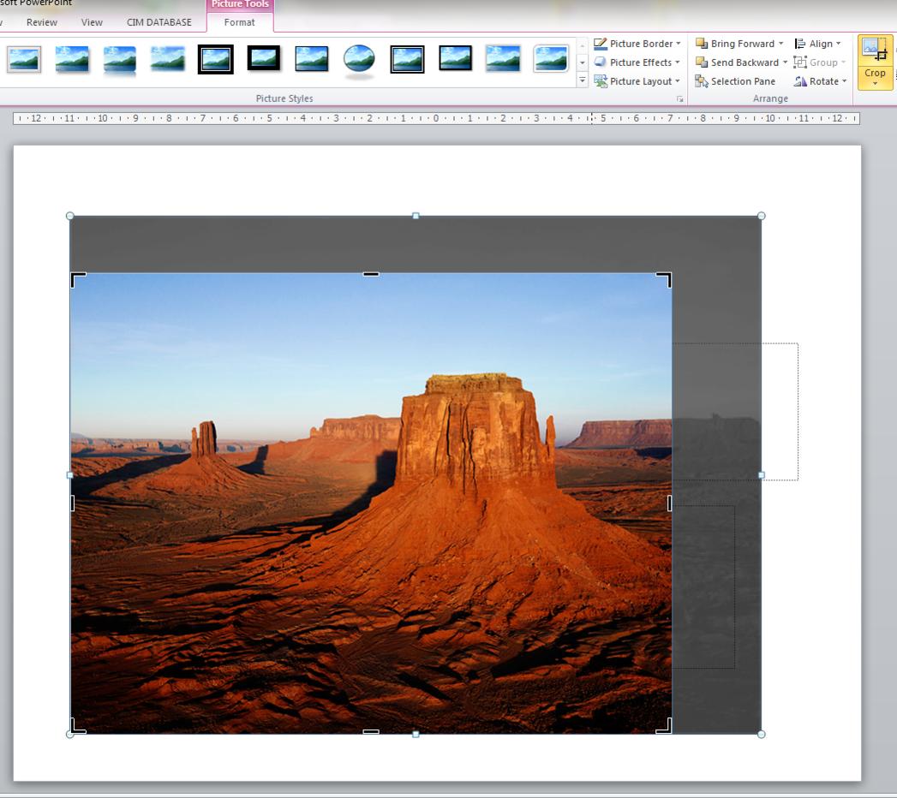Open the Rotate dropdown menu
This screenshot has height=798, width=897.
coord(820,81)
